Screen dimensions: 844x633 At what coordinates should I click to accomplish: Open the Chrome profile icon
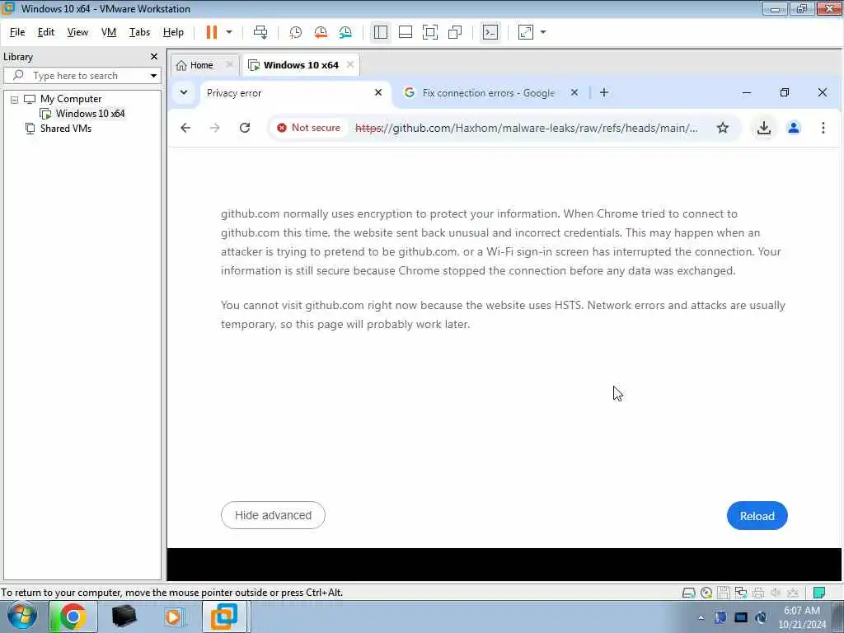794,128
